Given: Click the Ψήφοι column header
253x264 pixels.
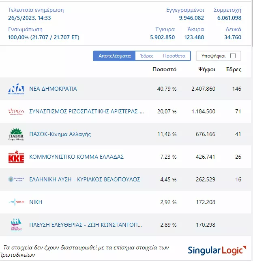Looking at the screenshot, I should pyautogui.click(x=206, y=69).
